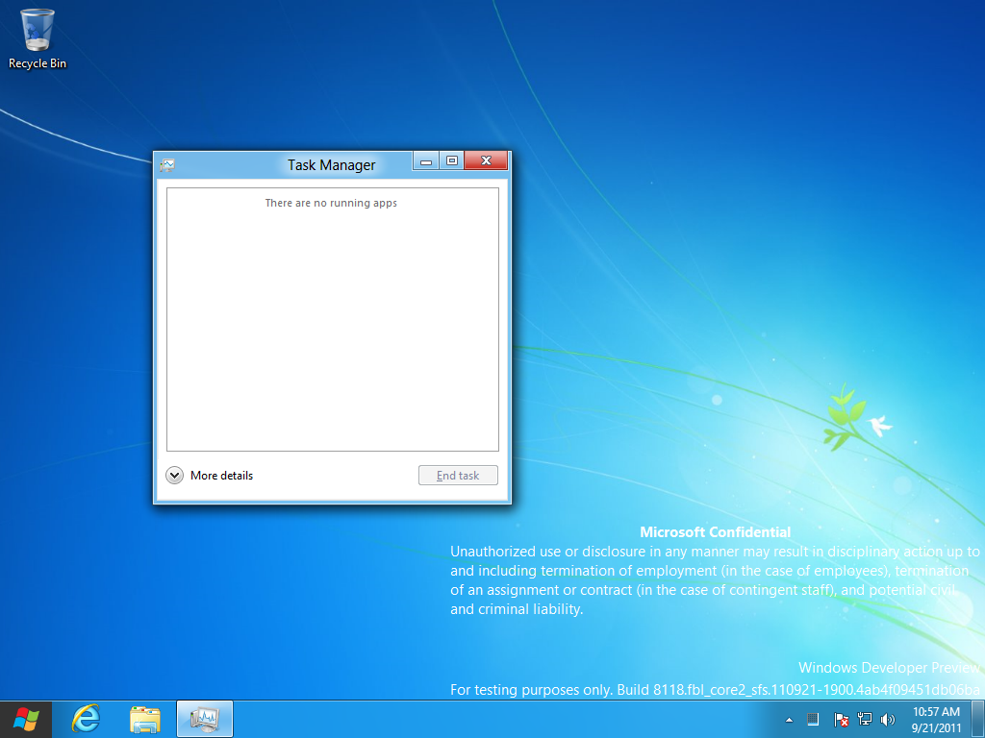Open the network status tray icon
985x738 pixels.
(x=865, y=719)
